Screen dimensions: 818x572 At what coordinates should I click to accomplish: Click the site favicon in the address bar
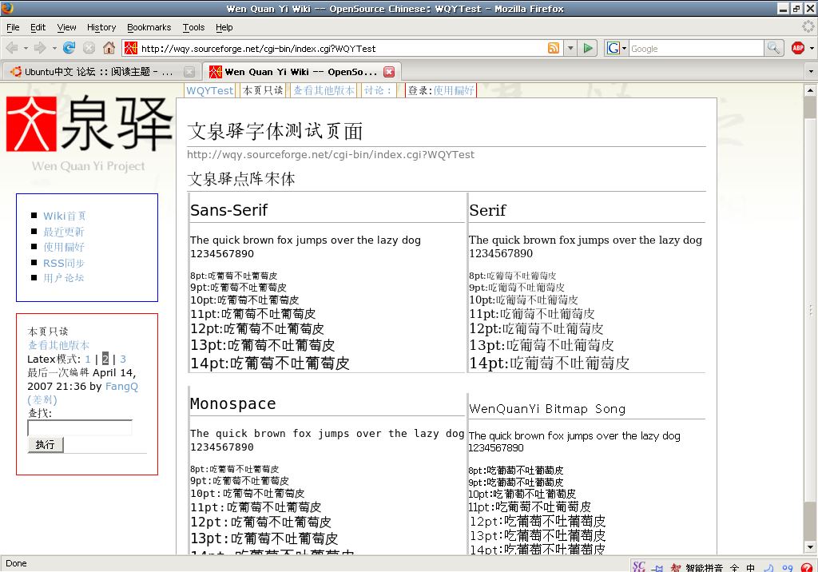(x=131, y=49)
